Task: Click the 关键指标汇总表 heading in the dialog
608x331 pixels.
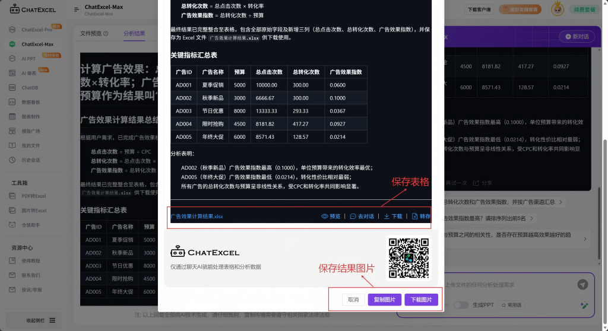Action: (x=194, y=55)
